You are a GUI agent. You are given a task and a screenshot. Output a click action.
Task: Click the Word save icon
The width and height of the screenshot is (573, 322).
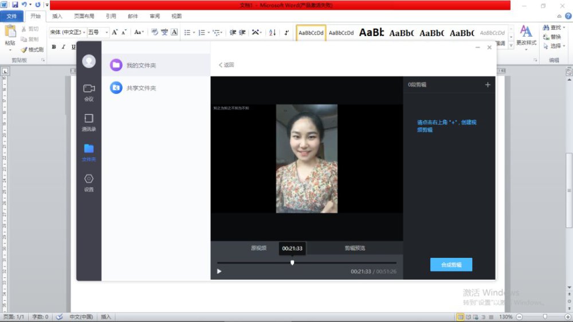pyautogui.click(x=15, y=5)
